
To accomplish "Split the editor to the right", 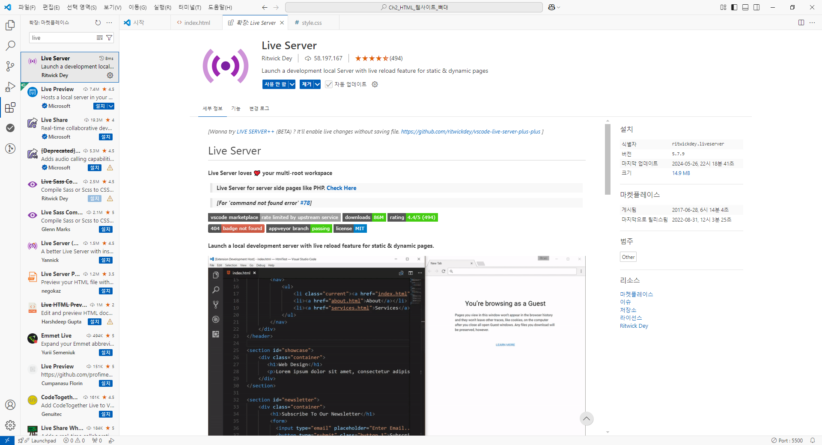I will [801, 23].
